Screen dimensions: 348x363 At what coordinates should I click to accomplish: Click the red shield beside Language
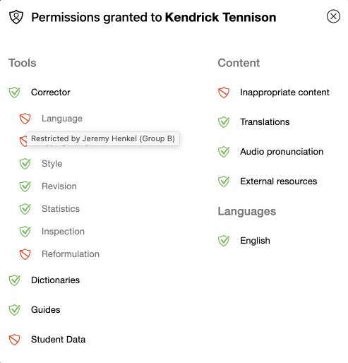coord(25,119)
